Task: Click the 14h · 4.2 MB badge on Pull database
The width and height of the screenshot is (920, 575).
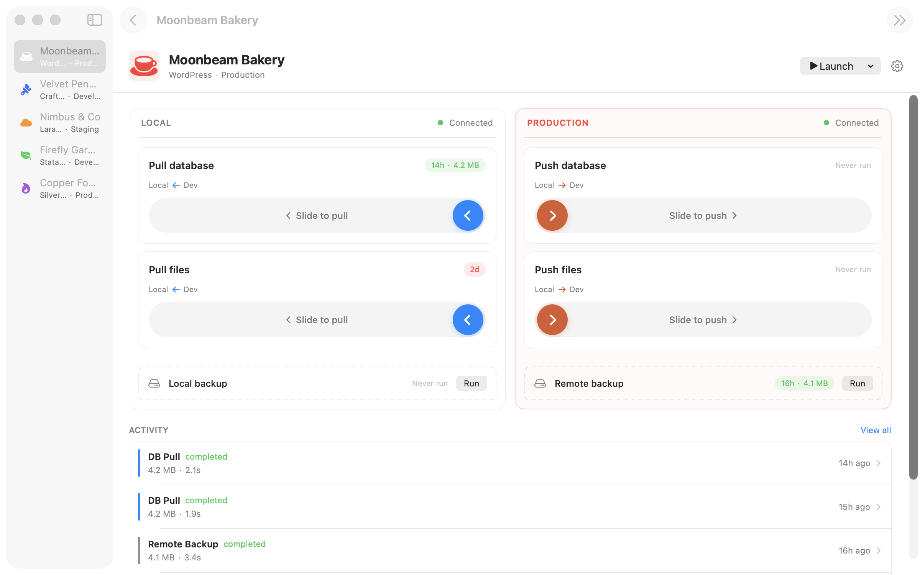Action: coord(455,165)
